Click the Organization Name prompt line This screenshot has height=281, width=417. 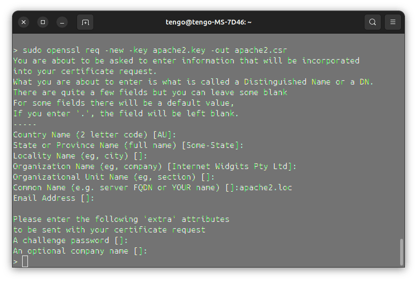coord(155,166)
